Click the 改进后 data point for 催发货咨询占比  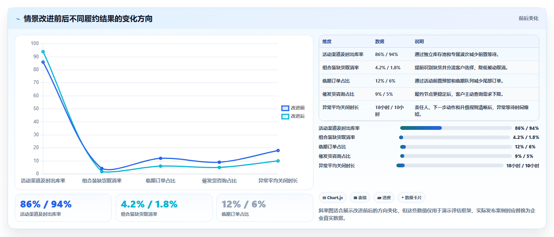click(219, 167)
